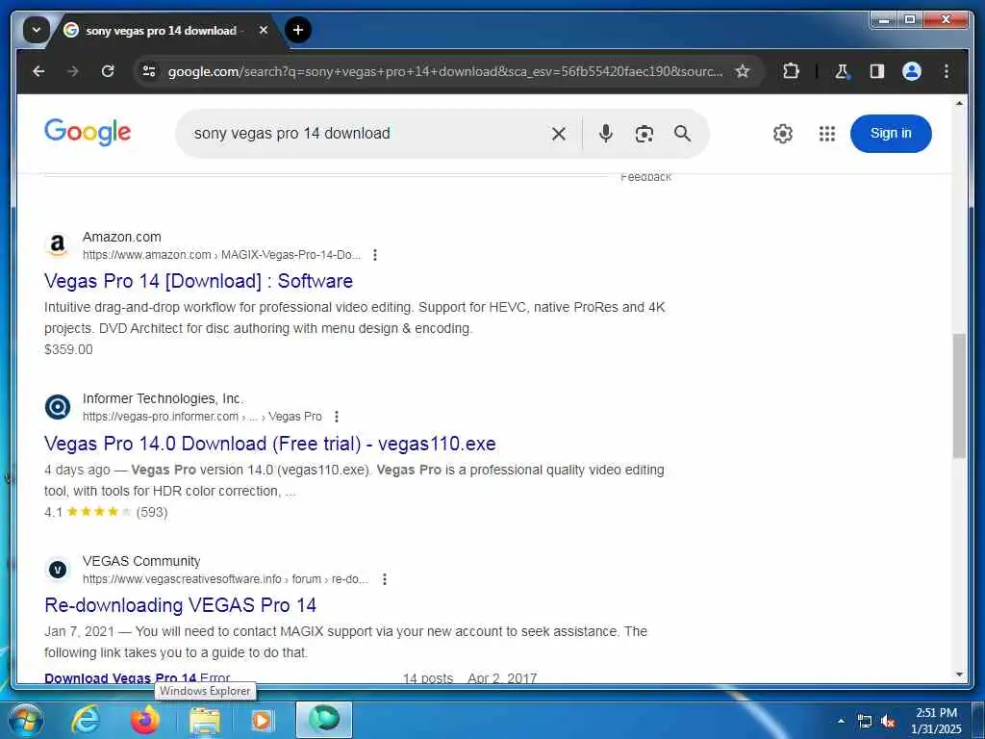Open Re-downloading VEGAS Pro 14 link

coord(180,605)
